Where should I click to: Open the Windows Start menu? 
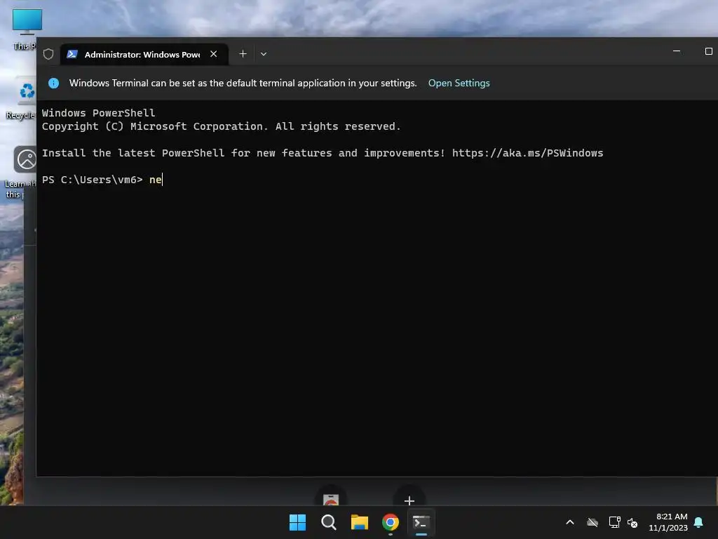[x=297, y=522]
